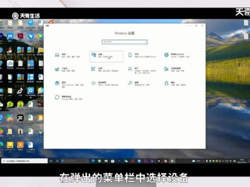Screen dimensions: 250x187
Task: Click the weather widget in the taskbar
Action: (196, 161)
